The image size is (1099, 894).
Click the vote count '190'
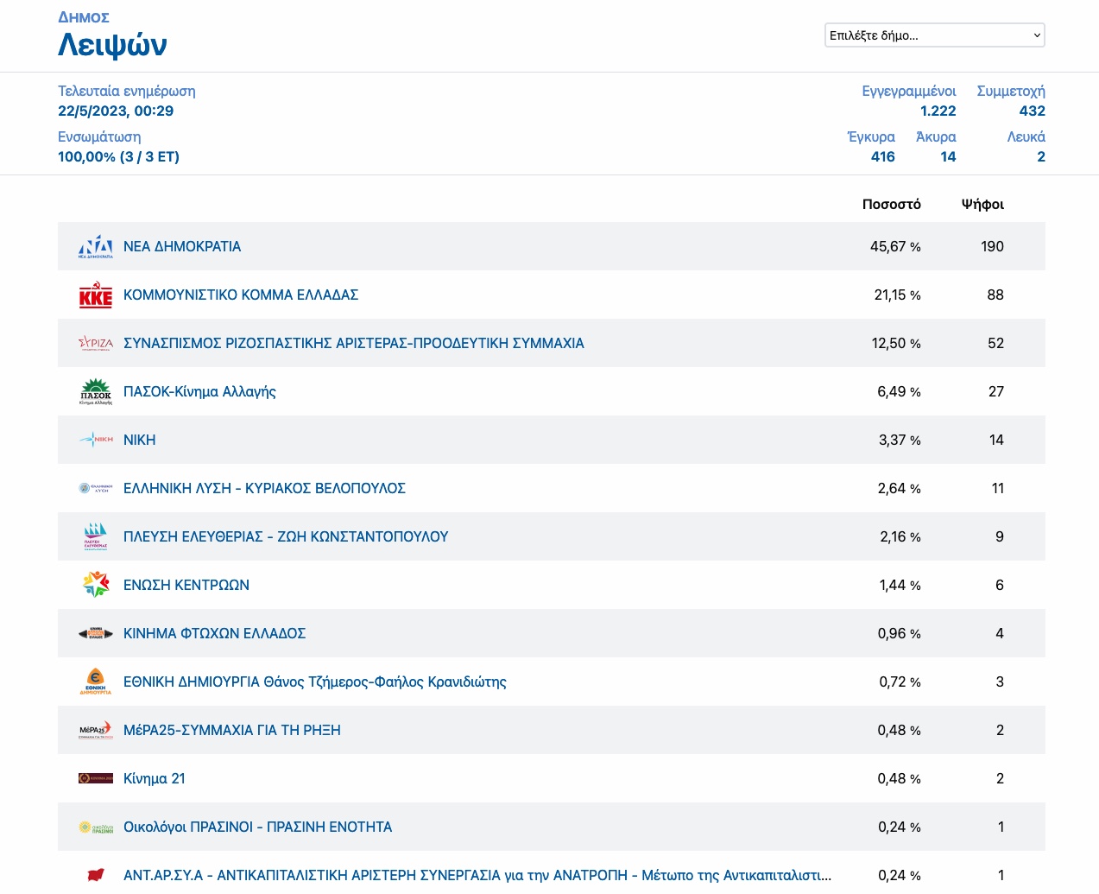[x=992, y=246]
